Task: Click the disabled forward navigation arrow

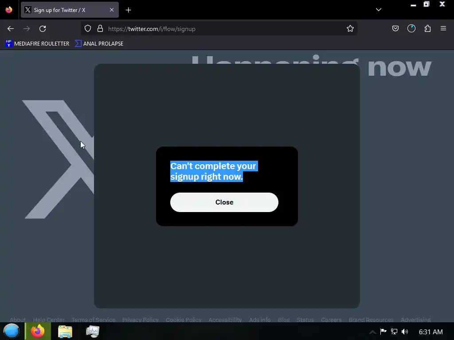Action: (27, 29)
